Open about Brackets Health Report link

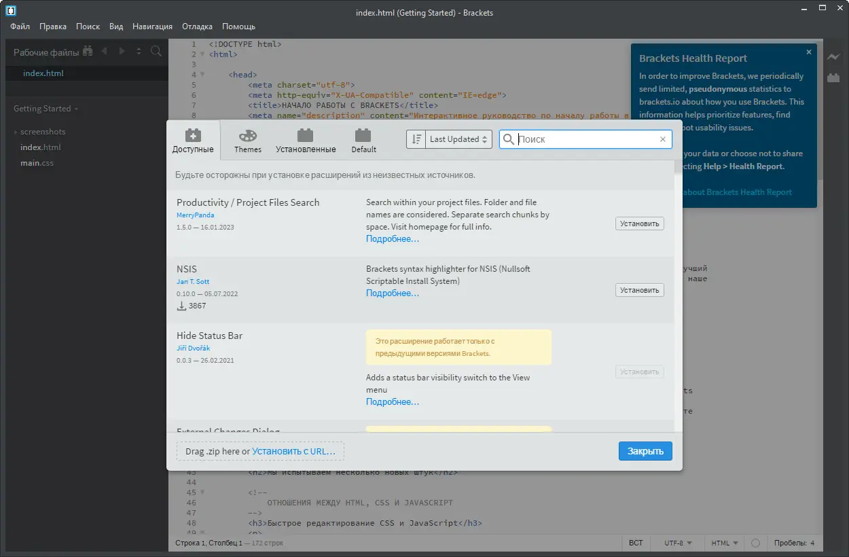tap(737, 192)
